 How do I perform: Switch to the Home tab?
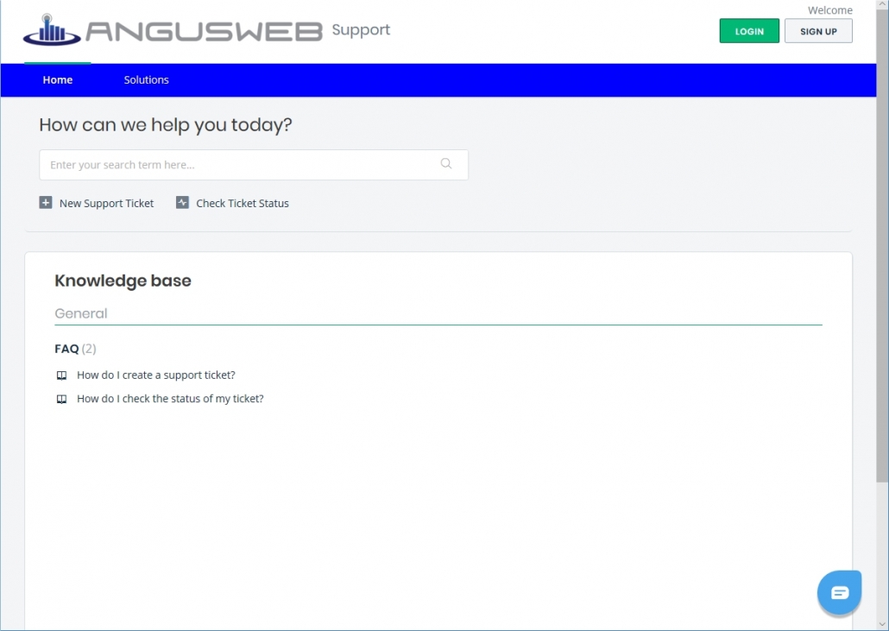click(x=58, y=80)
